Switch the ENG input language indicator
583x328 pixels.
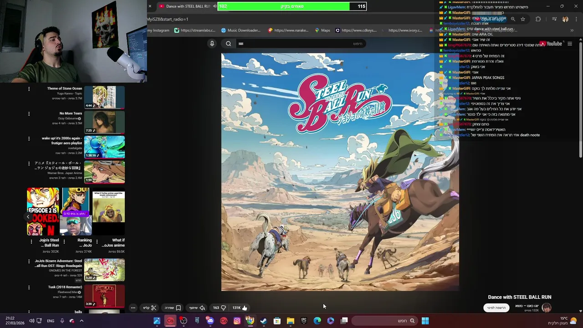click(51, 321)
